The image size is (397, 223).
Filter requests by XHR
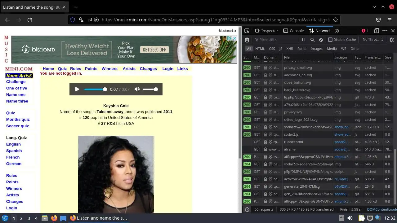[290, 49]
